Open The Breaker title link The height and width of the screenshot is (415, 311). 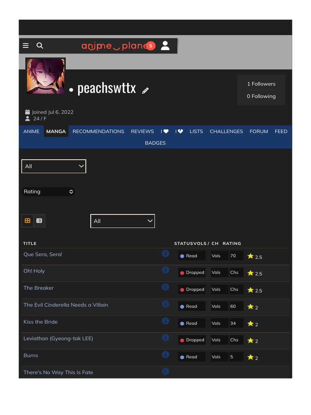(x=38, y=288)
